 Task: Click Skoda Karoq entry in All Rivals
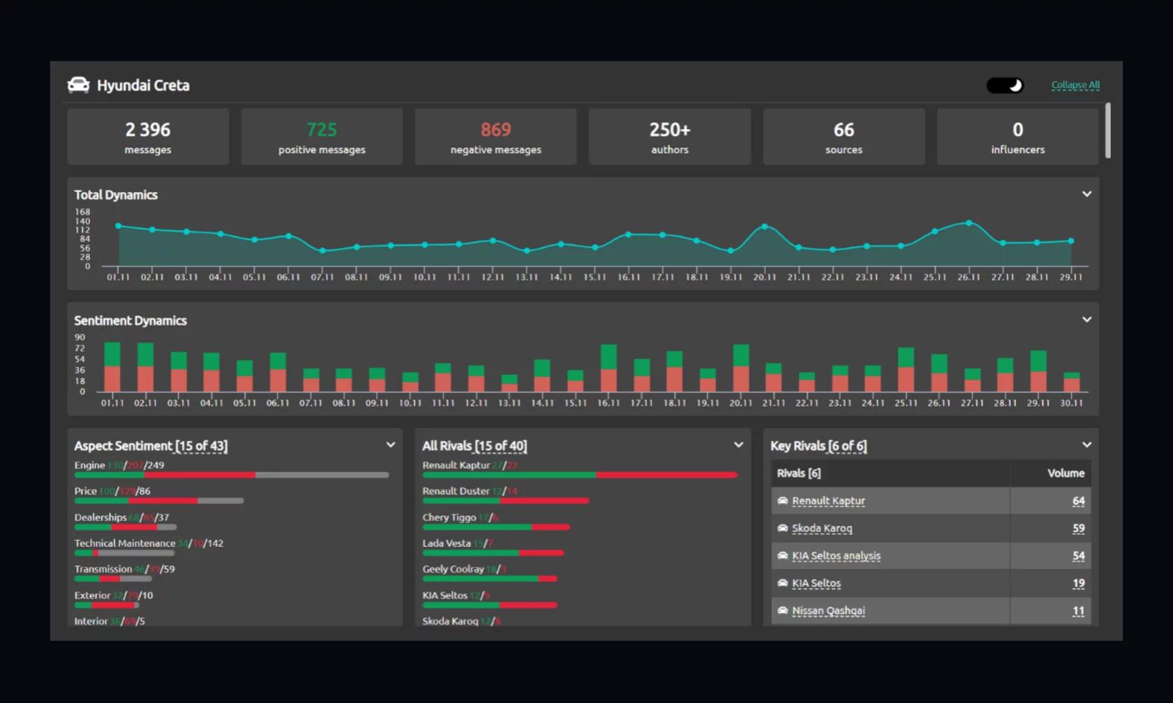click(462, 621)
